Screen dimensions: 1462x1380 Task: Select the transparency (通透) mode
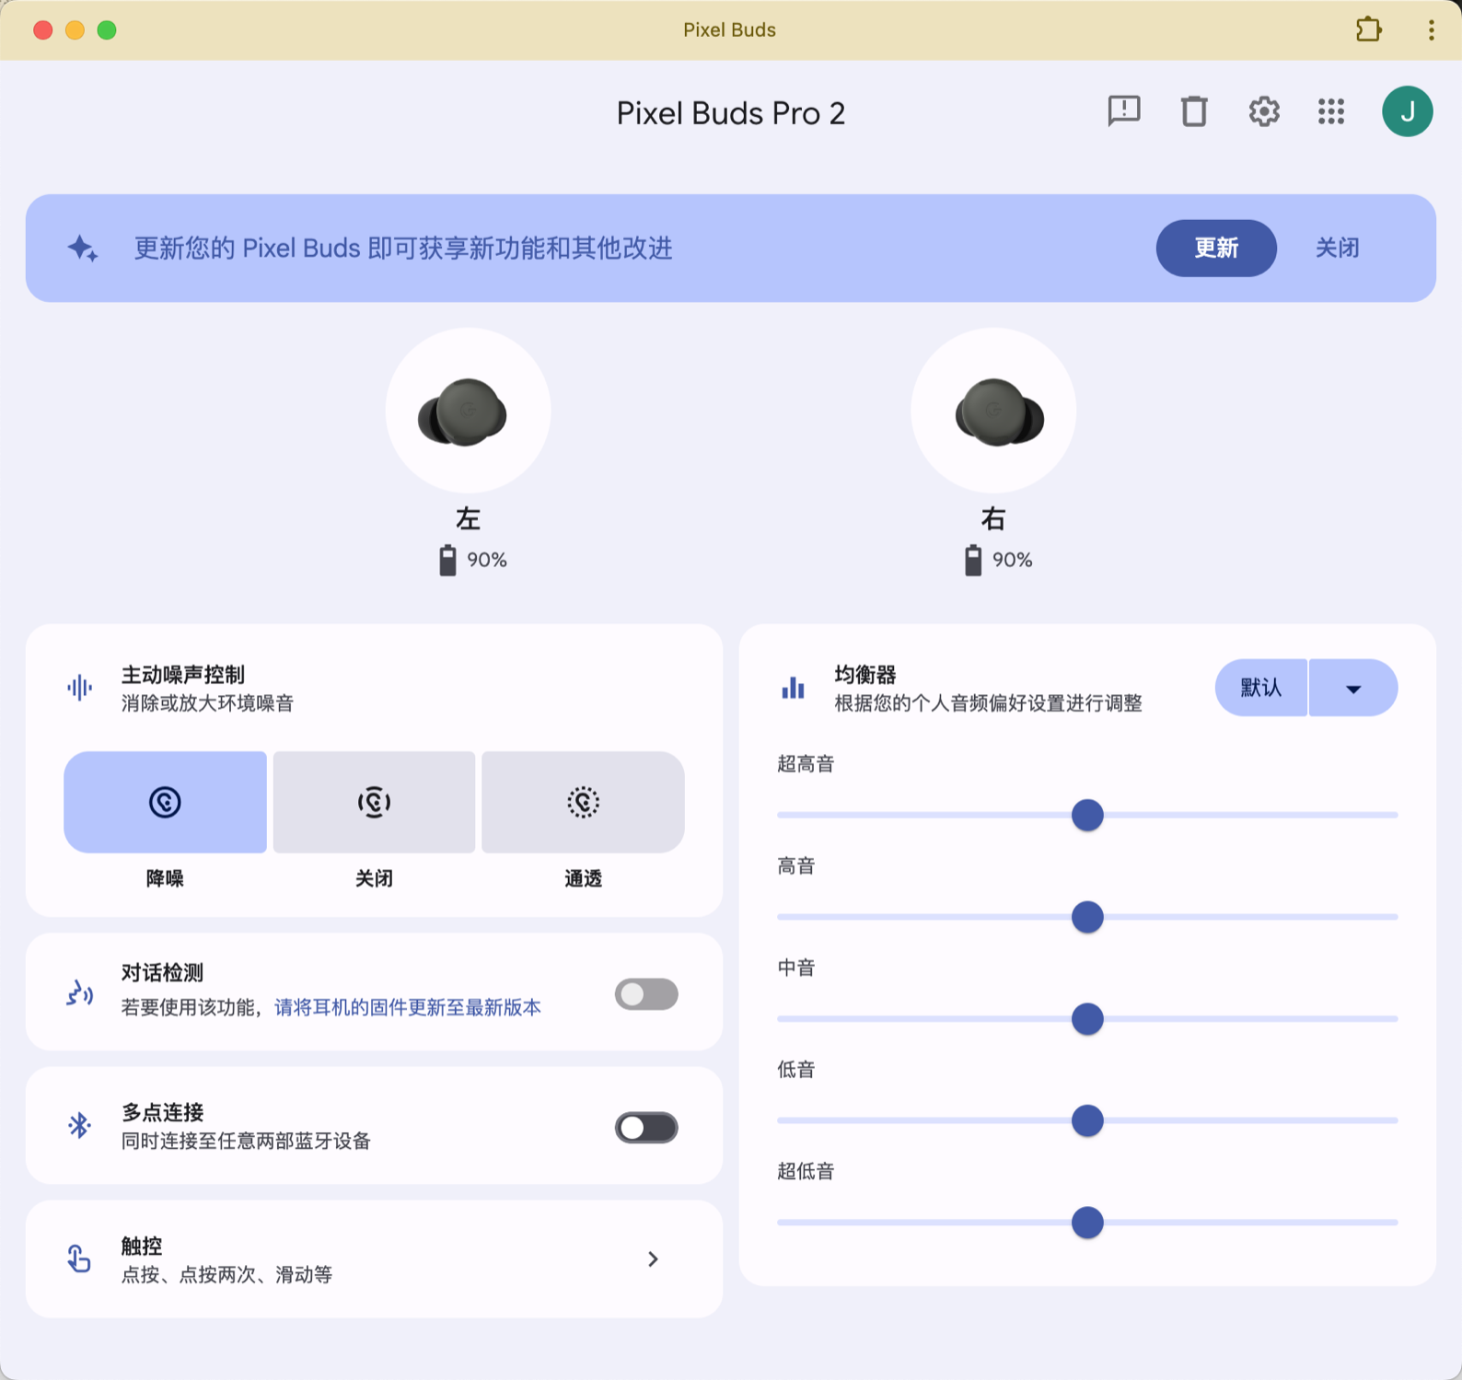click(x=583, y=802)
